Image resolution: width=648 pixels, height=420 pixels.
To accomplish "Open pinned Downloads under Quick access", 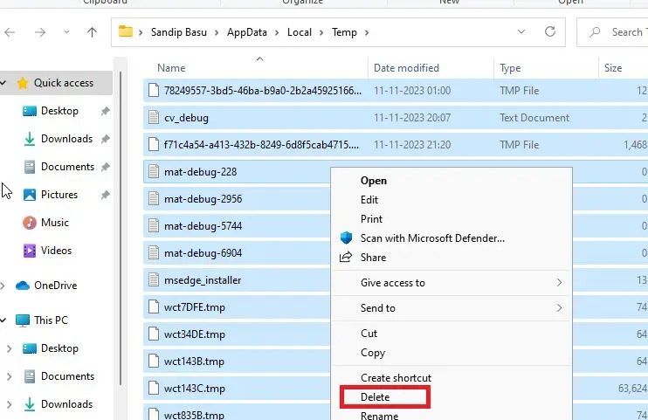I will pos(66,139).
